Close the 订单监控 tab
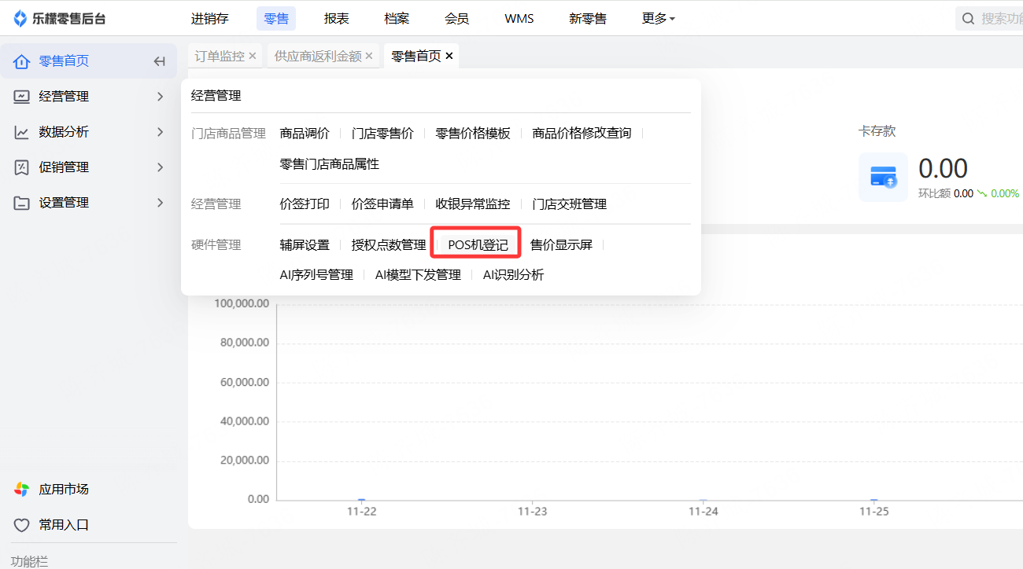 tap(253, 56)
